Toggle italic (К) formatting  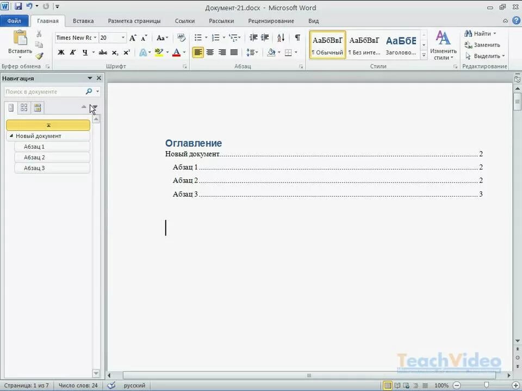tap(73, 53)
